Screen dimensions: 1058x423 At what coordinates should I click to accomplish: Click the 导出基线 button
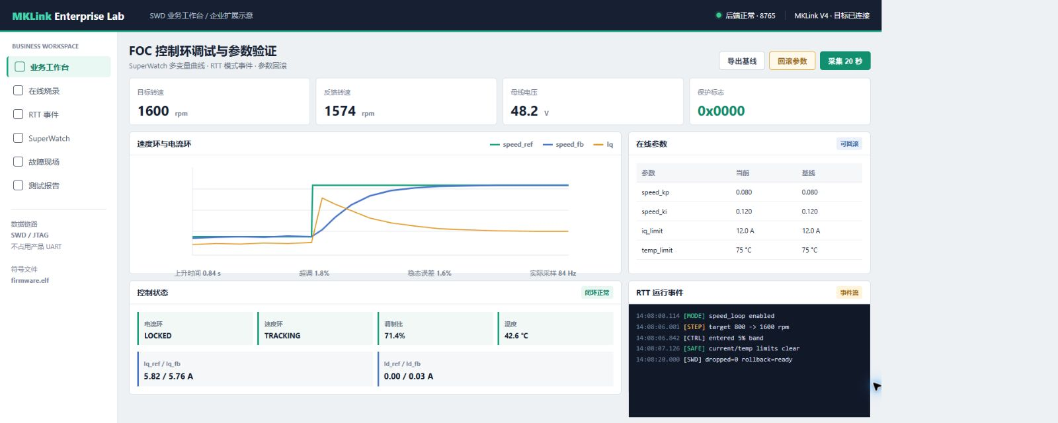point(742,61)
